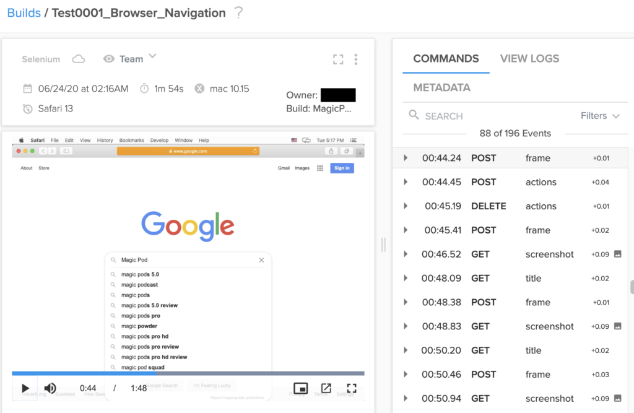The height and width of the screenshot is (413, 634).
Task: Click the expand panel fullscreen icon
Action: (338, 59)
